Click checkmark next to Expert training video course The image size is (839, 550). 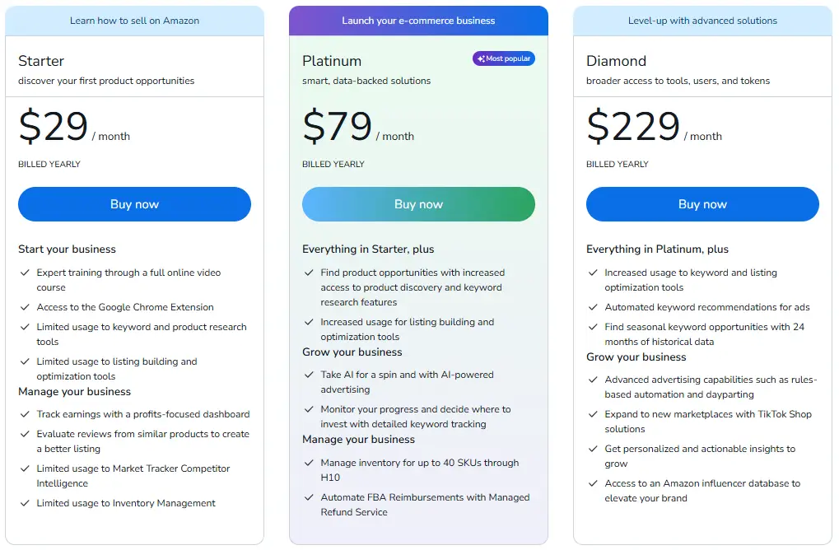(x=25, y=273)
